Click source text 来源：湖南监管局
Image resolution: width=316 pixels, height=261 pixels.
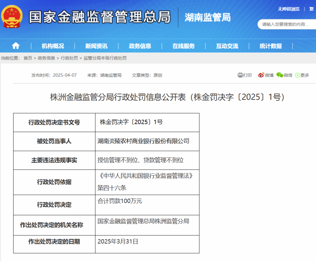point(104,75)
